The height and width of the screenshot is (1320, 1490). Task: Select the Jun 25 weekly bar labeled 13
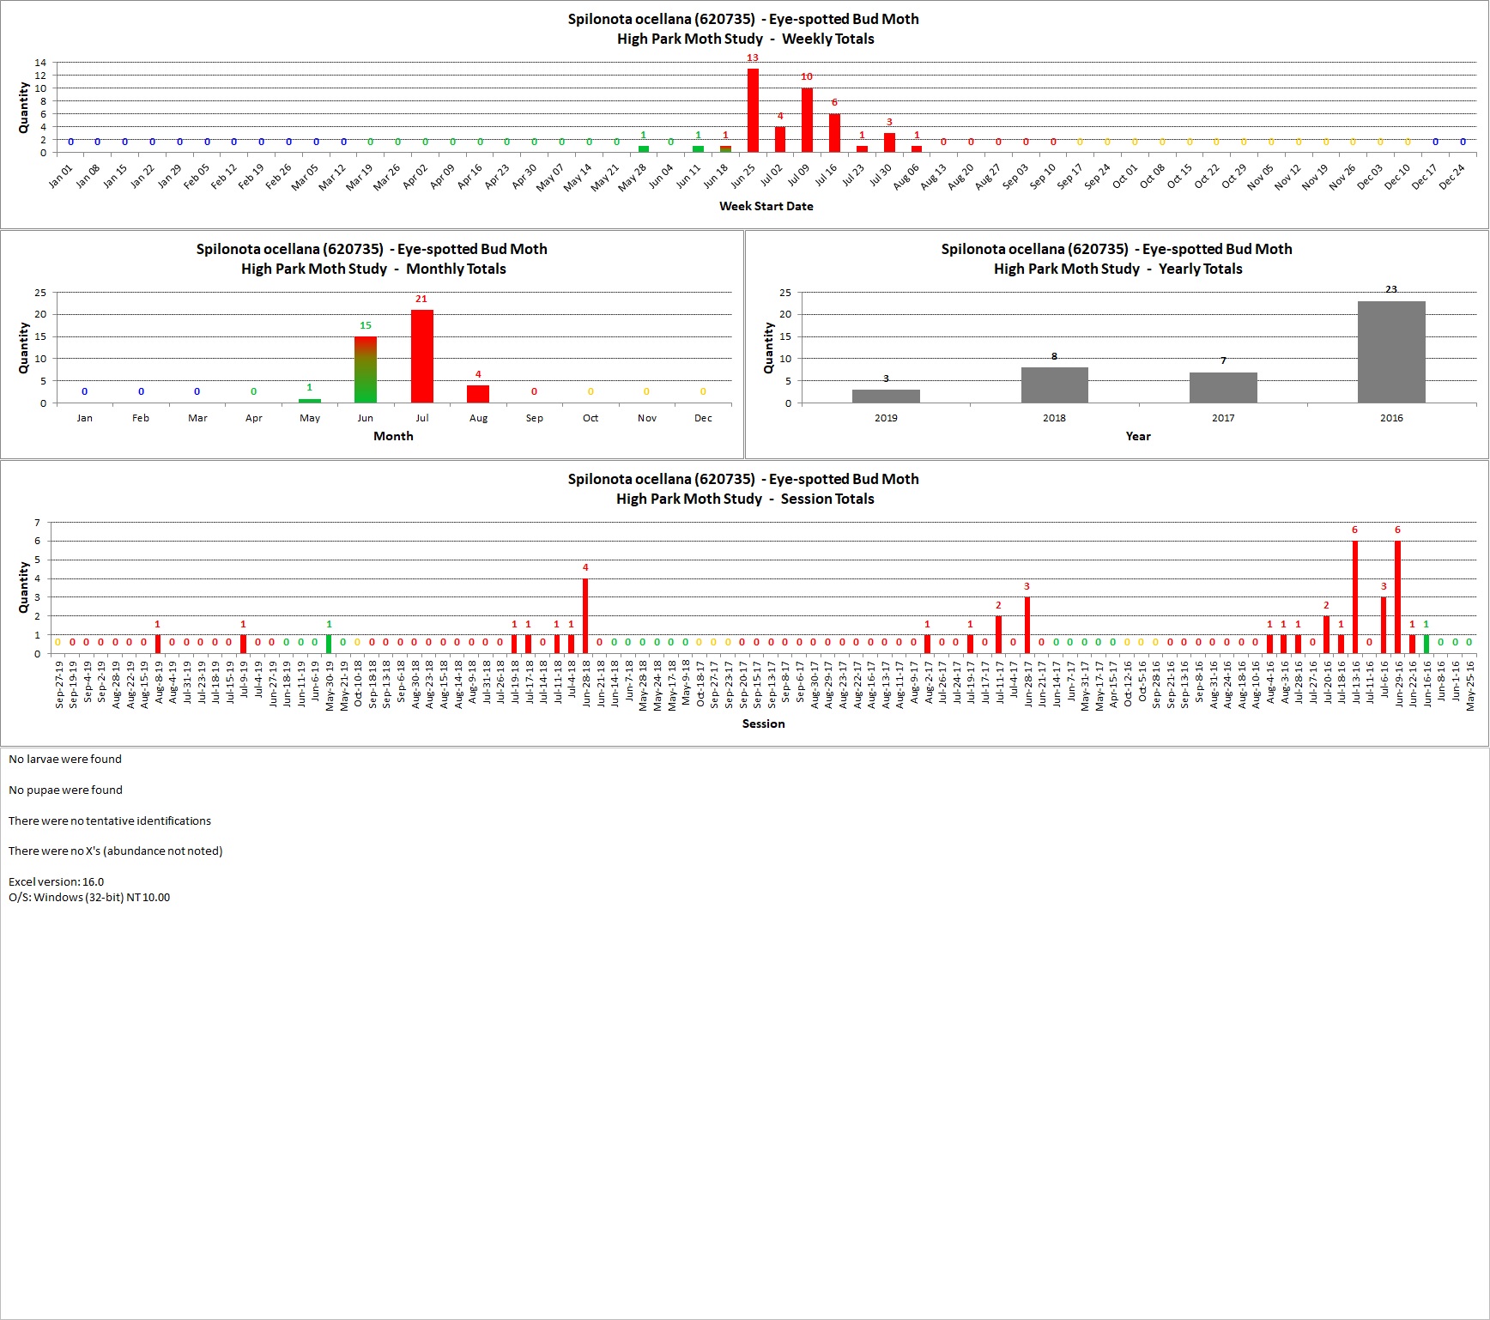click(753, 111)
